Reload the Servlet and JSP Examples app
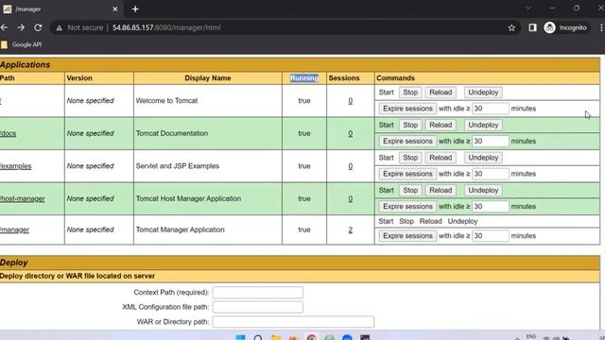The width and height of the screenshot is (605, 340). 441,158
